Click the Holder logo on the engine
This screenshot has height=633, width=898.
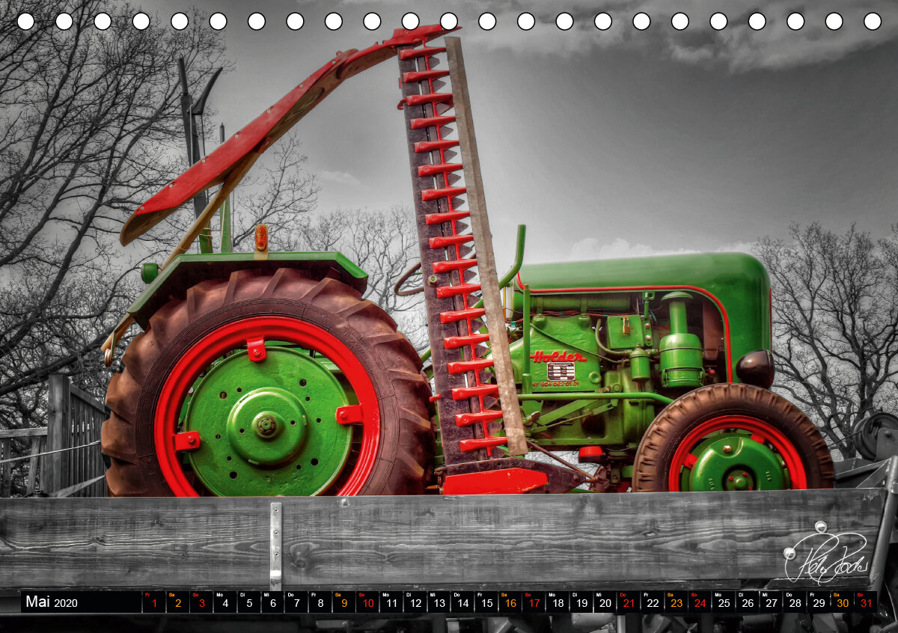(x=558, y=356)
